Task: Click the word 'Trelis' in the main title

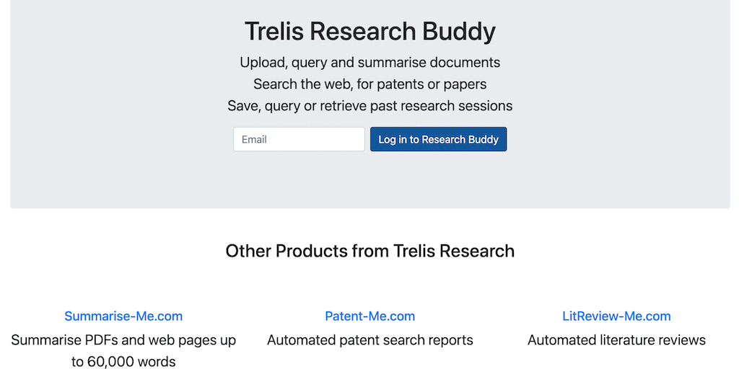Action: tap(275, 32)
